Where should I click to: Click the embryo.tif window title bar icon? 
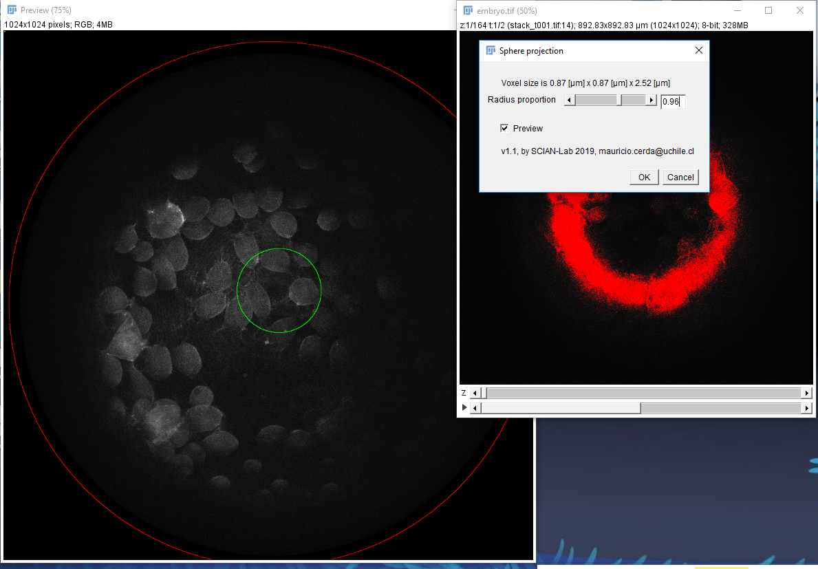(x=468, y=11)
